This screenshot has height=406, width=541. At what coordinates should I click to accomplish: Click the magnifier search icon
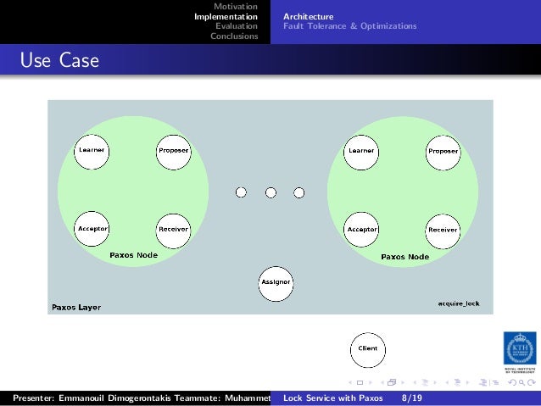(x=521, y=382)
